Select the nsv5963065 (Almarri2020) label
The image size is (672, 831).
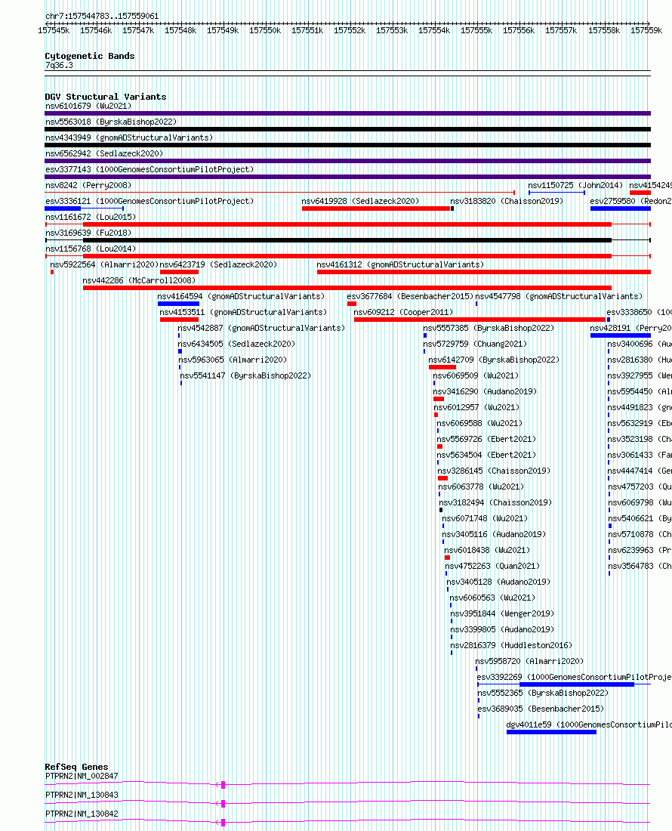pos(233,360)
